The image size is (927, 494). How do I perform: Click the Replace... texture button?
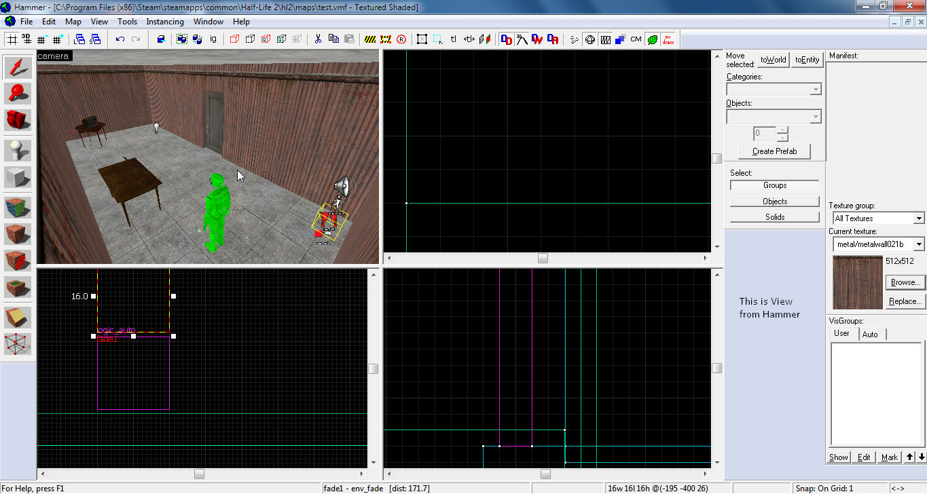(905, 301)
